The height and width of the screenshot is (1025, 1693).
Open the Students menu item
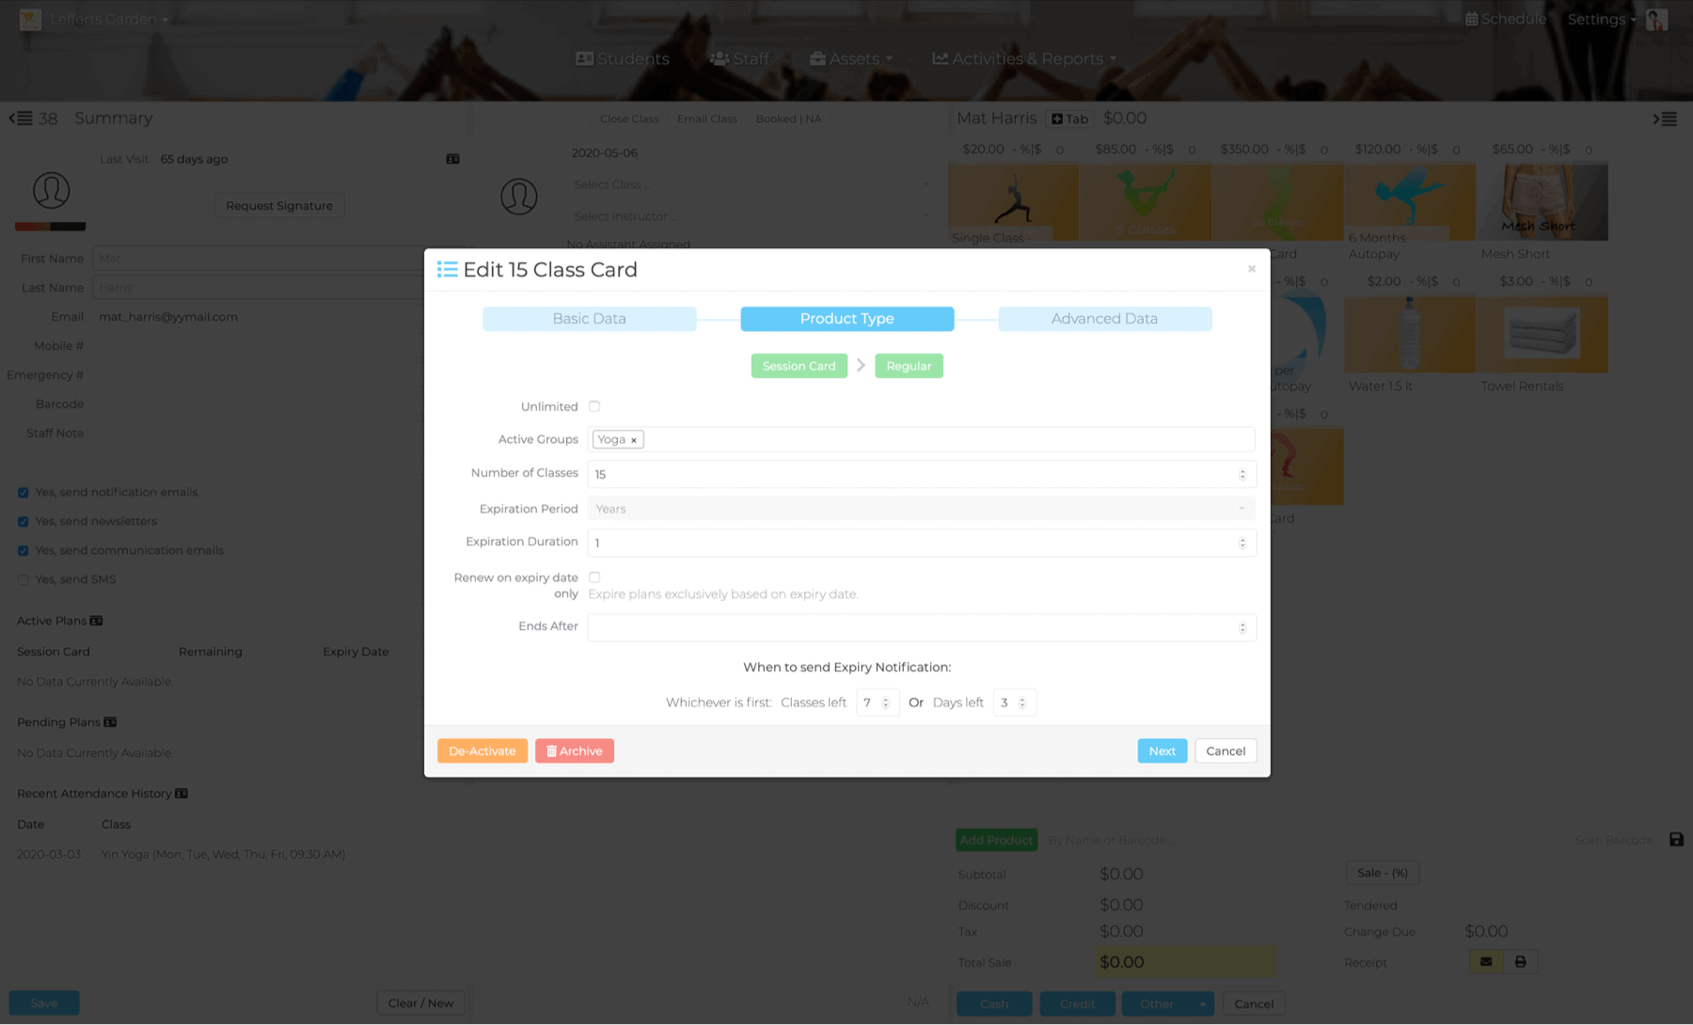623,58
